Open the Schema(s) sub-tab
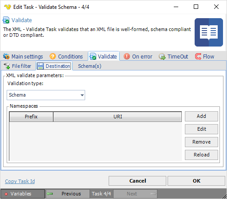The image size is (227, 199). point(90,66)
